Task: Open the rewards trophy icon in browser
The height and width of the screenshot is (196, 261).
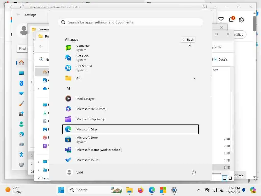Action: coord(221,20)
